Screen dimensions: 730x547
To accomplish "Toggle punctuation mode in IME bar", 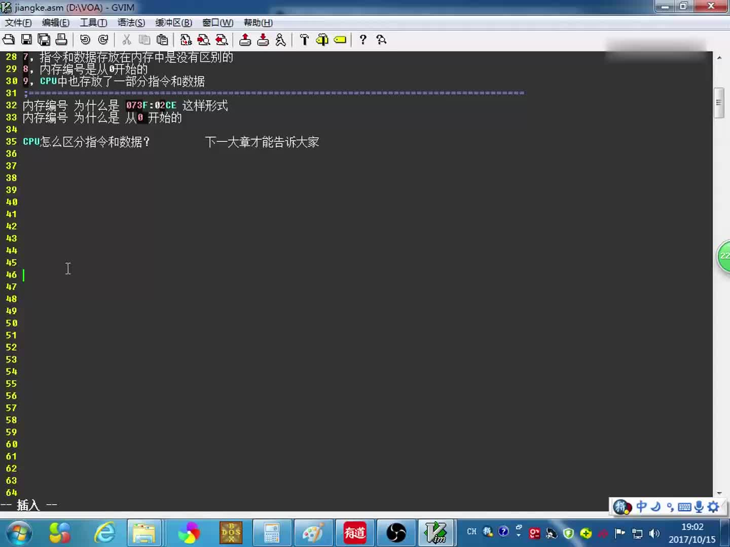I will pyautogui.click(x=670, y=506).
